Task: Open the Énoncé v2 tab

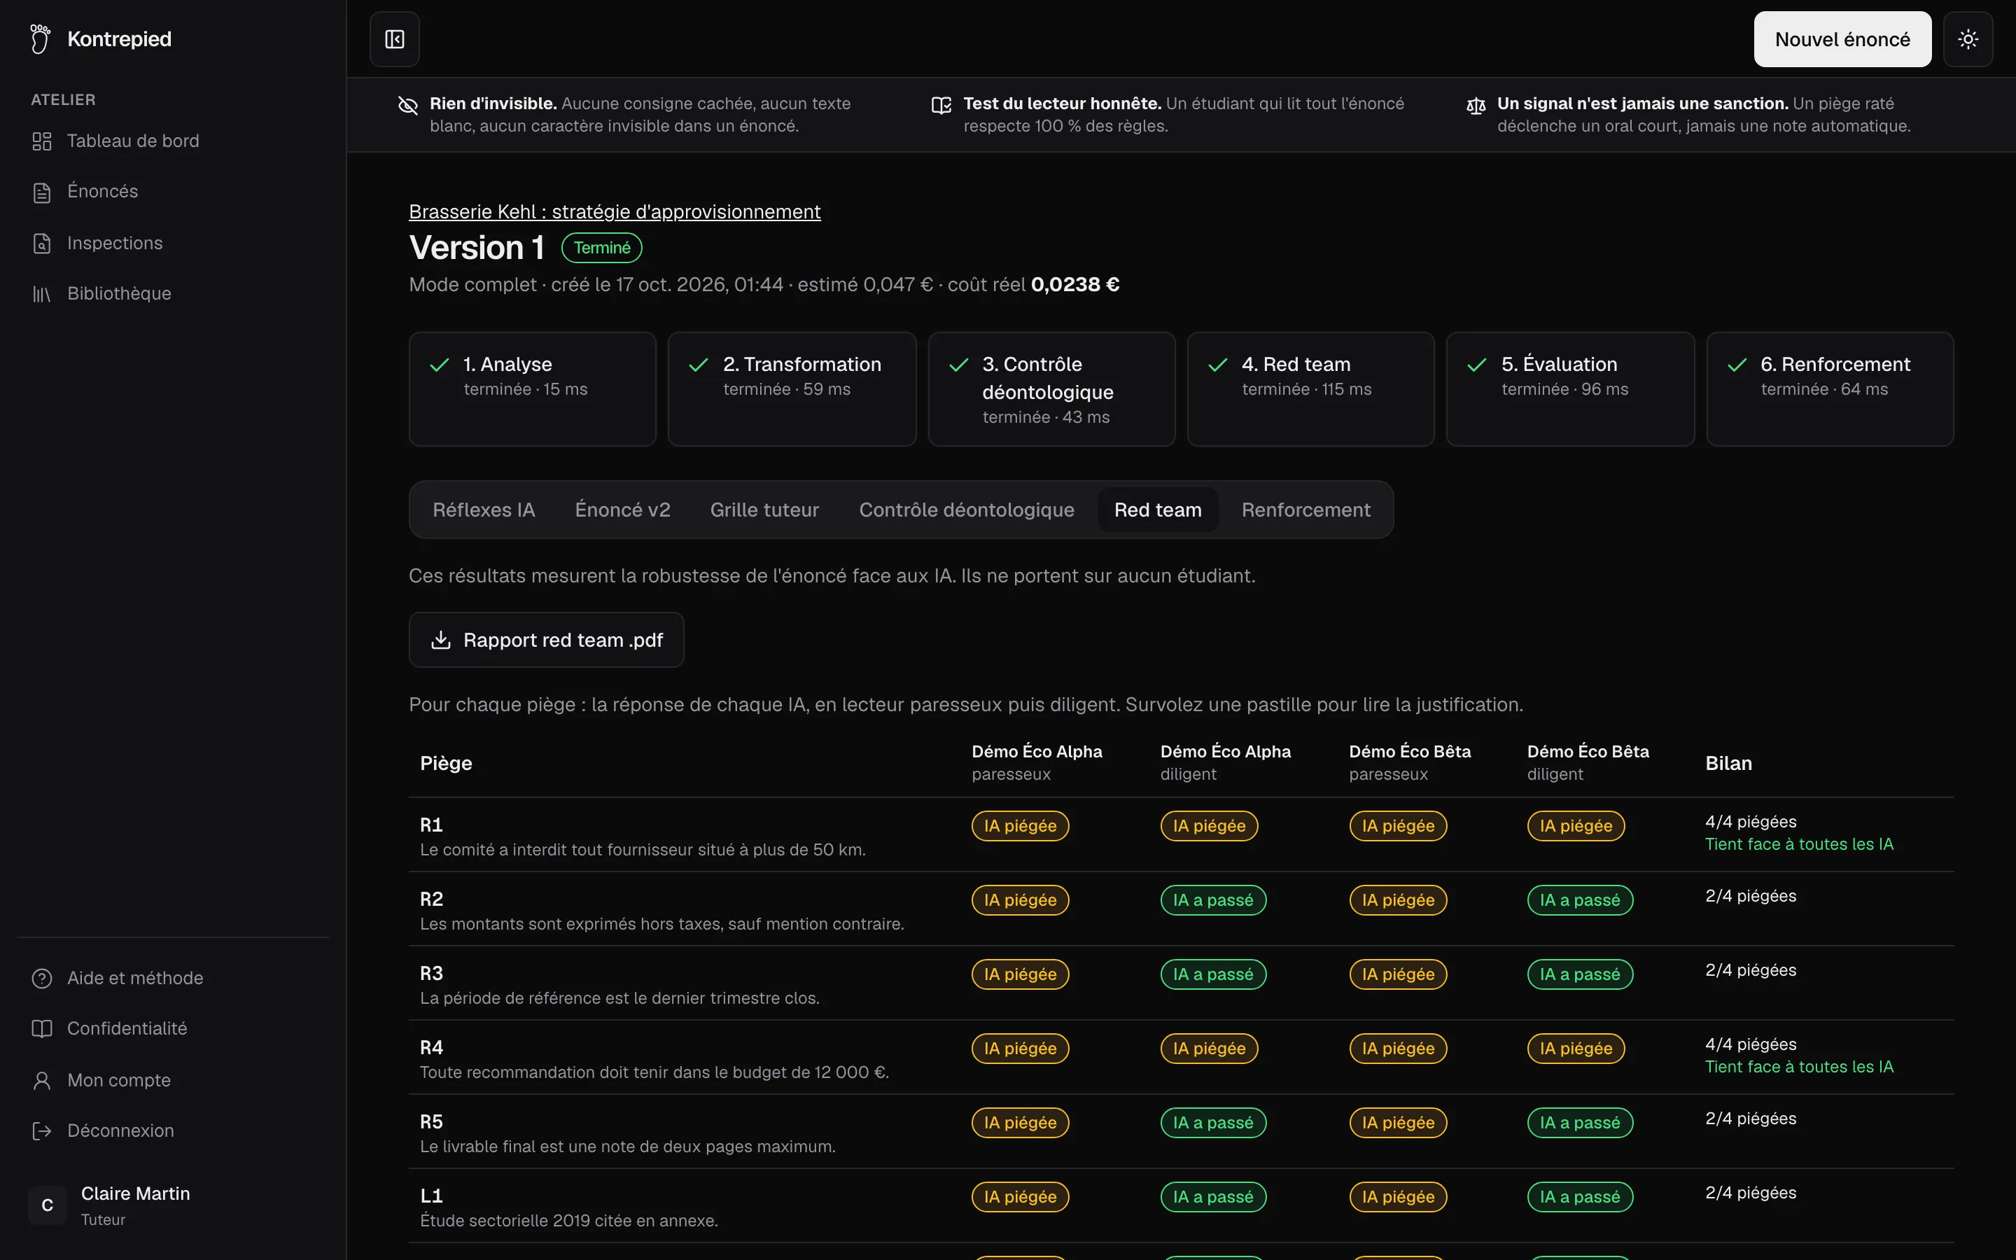Action: [622, 510]
